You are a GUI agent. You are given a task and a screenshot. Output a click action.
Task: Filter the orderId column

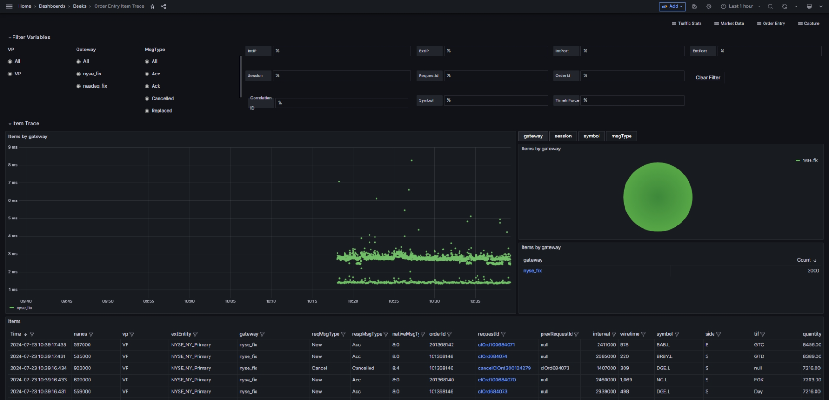pyautogui.click(x=449, y=334)
